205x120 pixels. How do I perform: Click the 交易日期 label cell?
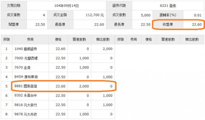14,6
